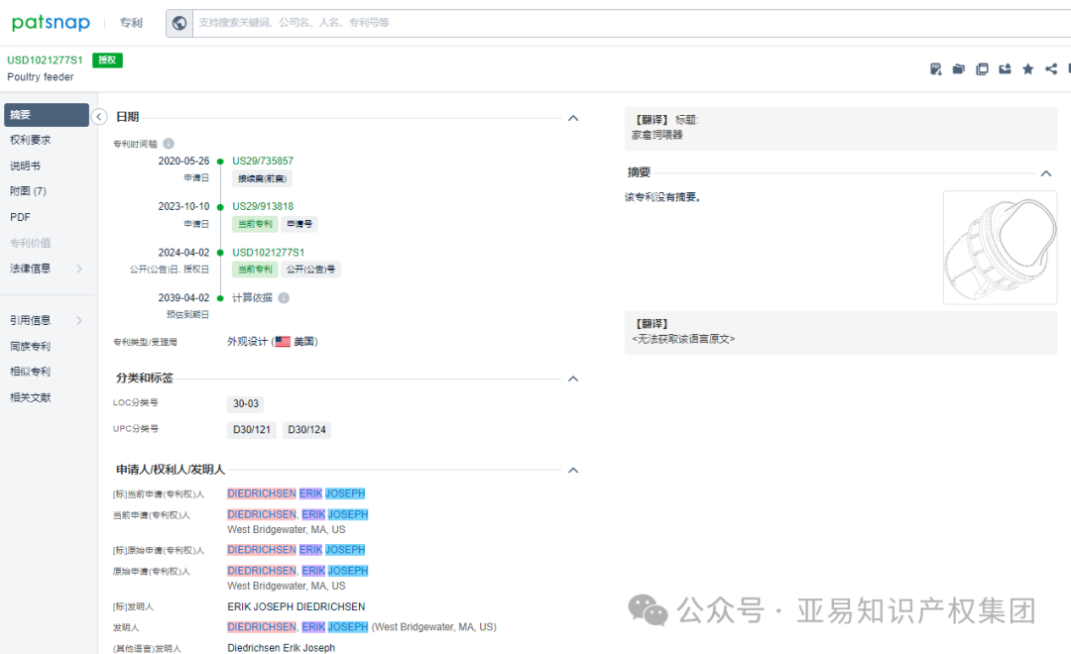This screenshot has height=654, width=1071.
Task: Click the export icon in top toolbar
Action: 1005,68
